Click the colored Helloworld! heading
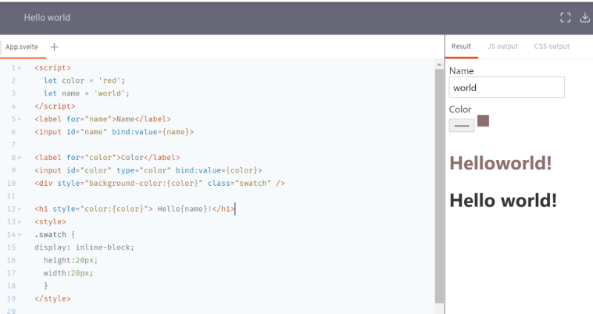The width and height of the screenshot is (593, 314). pos(500,163)
